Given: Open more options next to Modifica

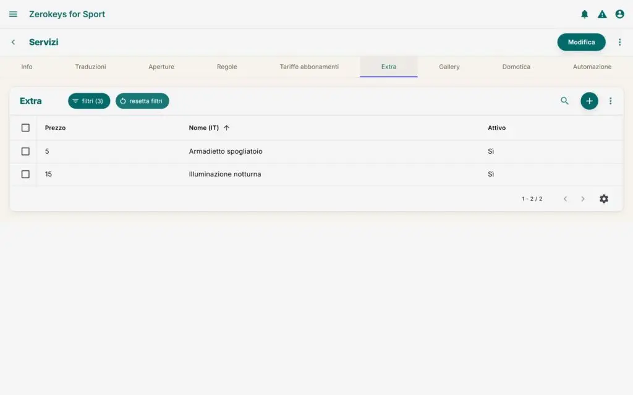Looking at the screenshot, I should click(619, 42).
